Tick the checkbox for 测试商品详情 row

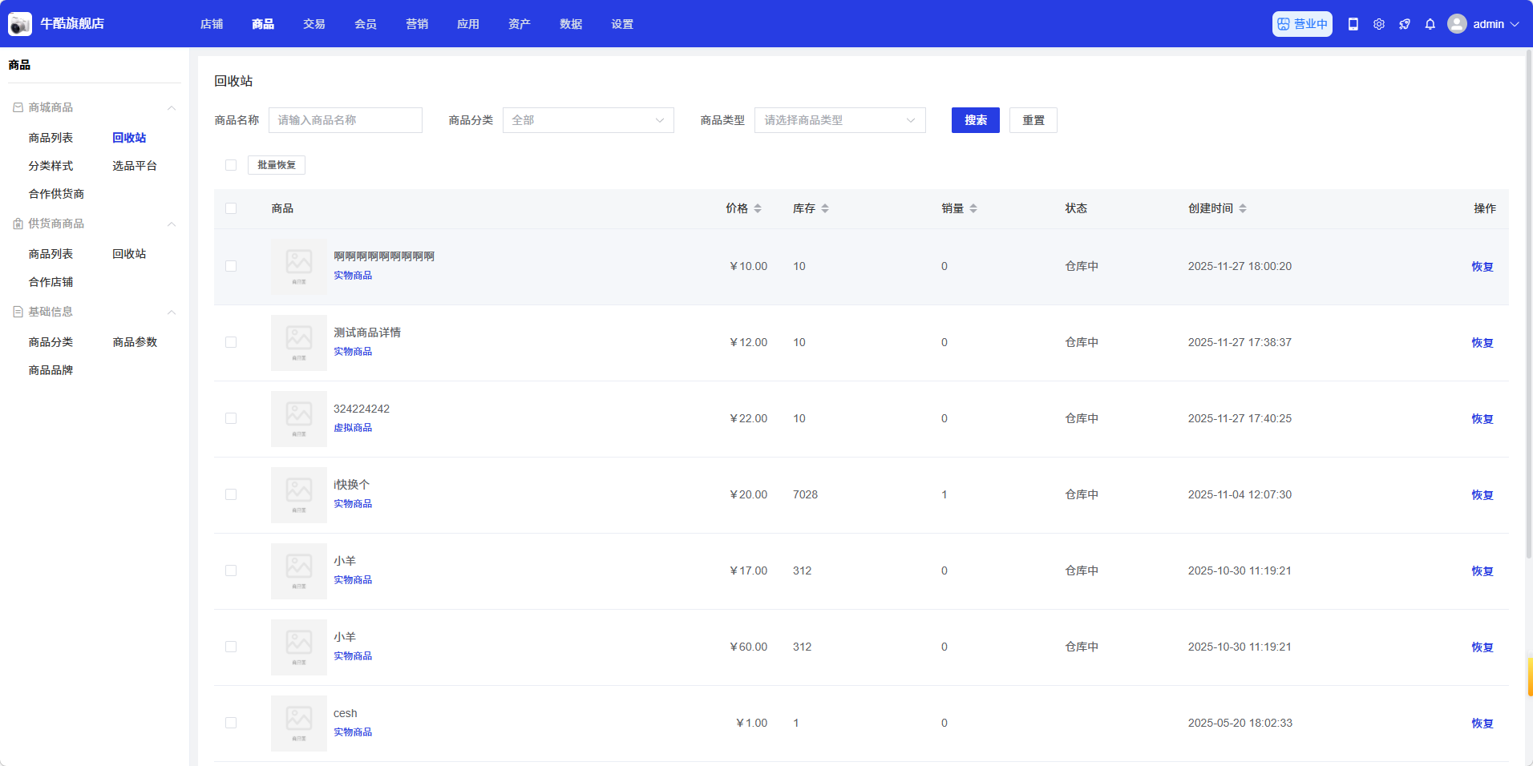(x=231, y=342)
